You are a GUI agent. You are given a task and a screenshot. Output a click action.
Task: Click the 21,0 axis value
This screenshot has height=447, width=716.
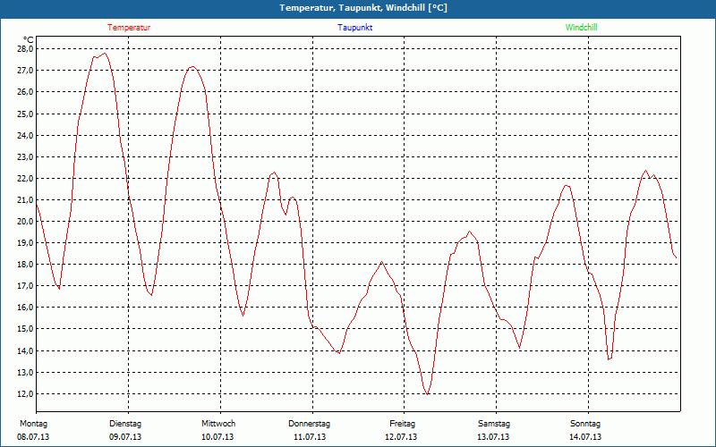pyautogui.click(x=25, y=199)
